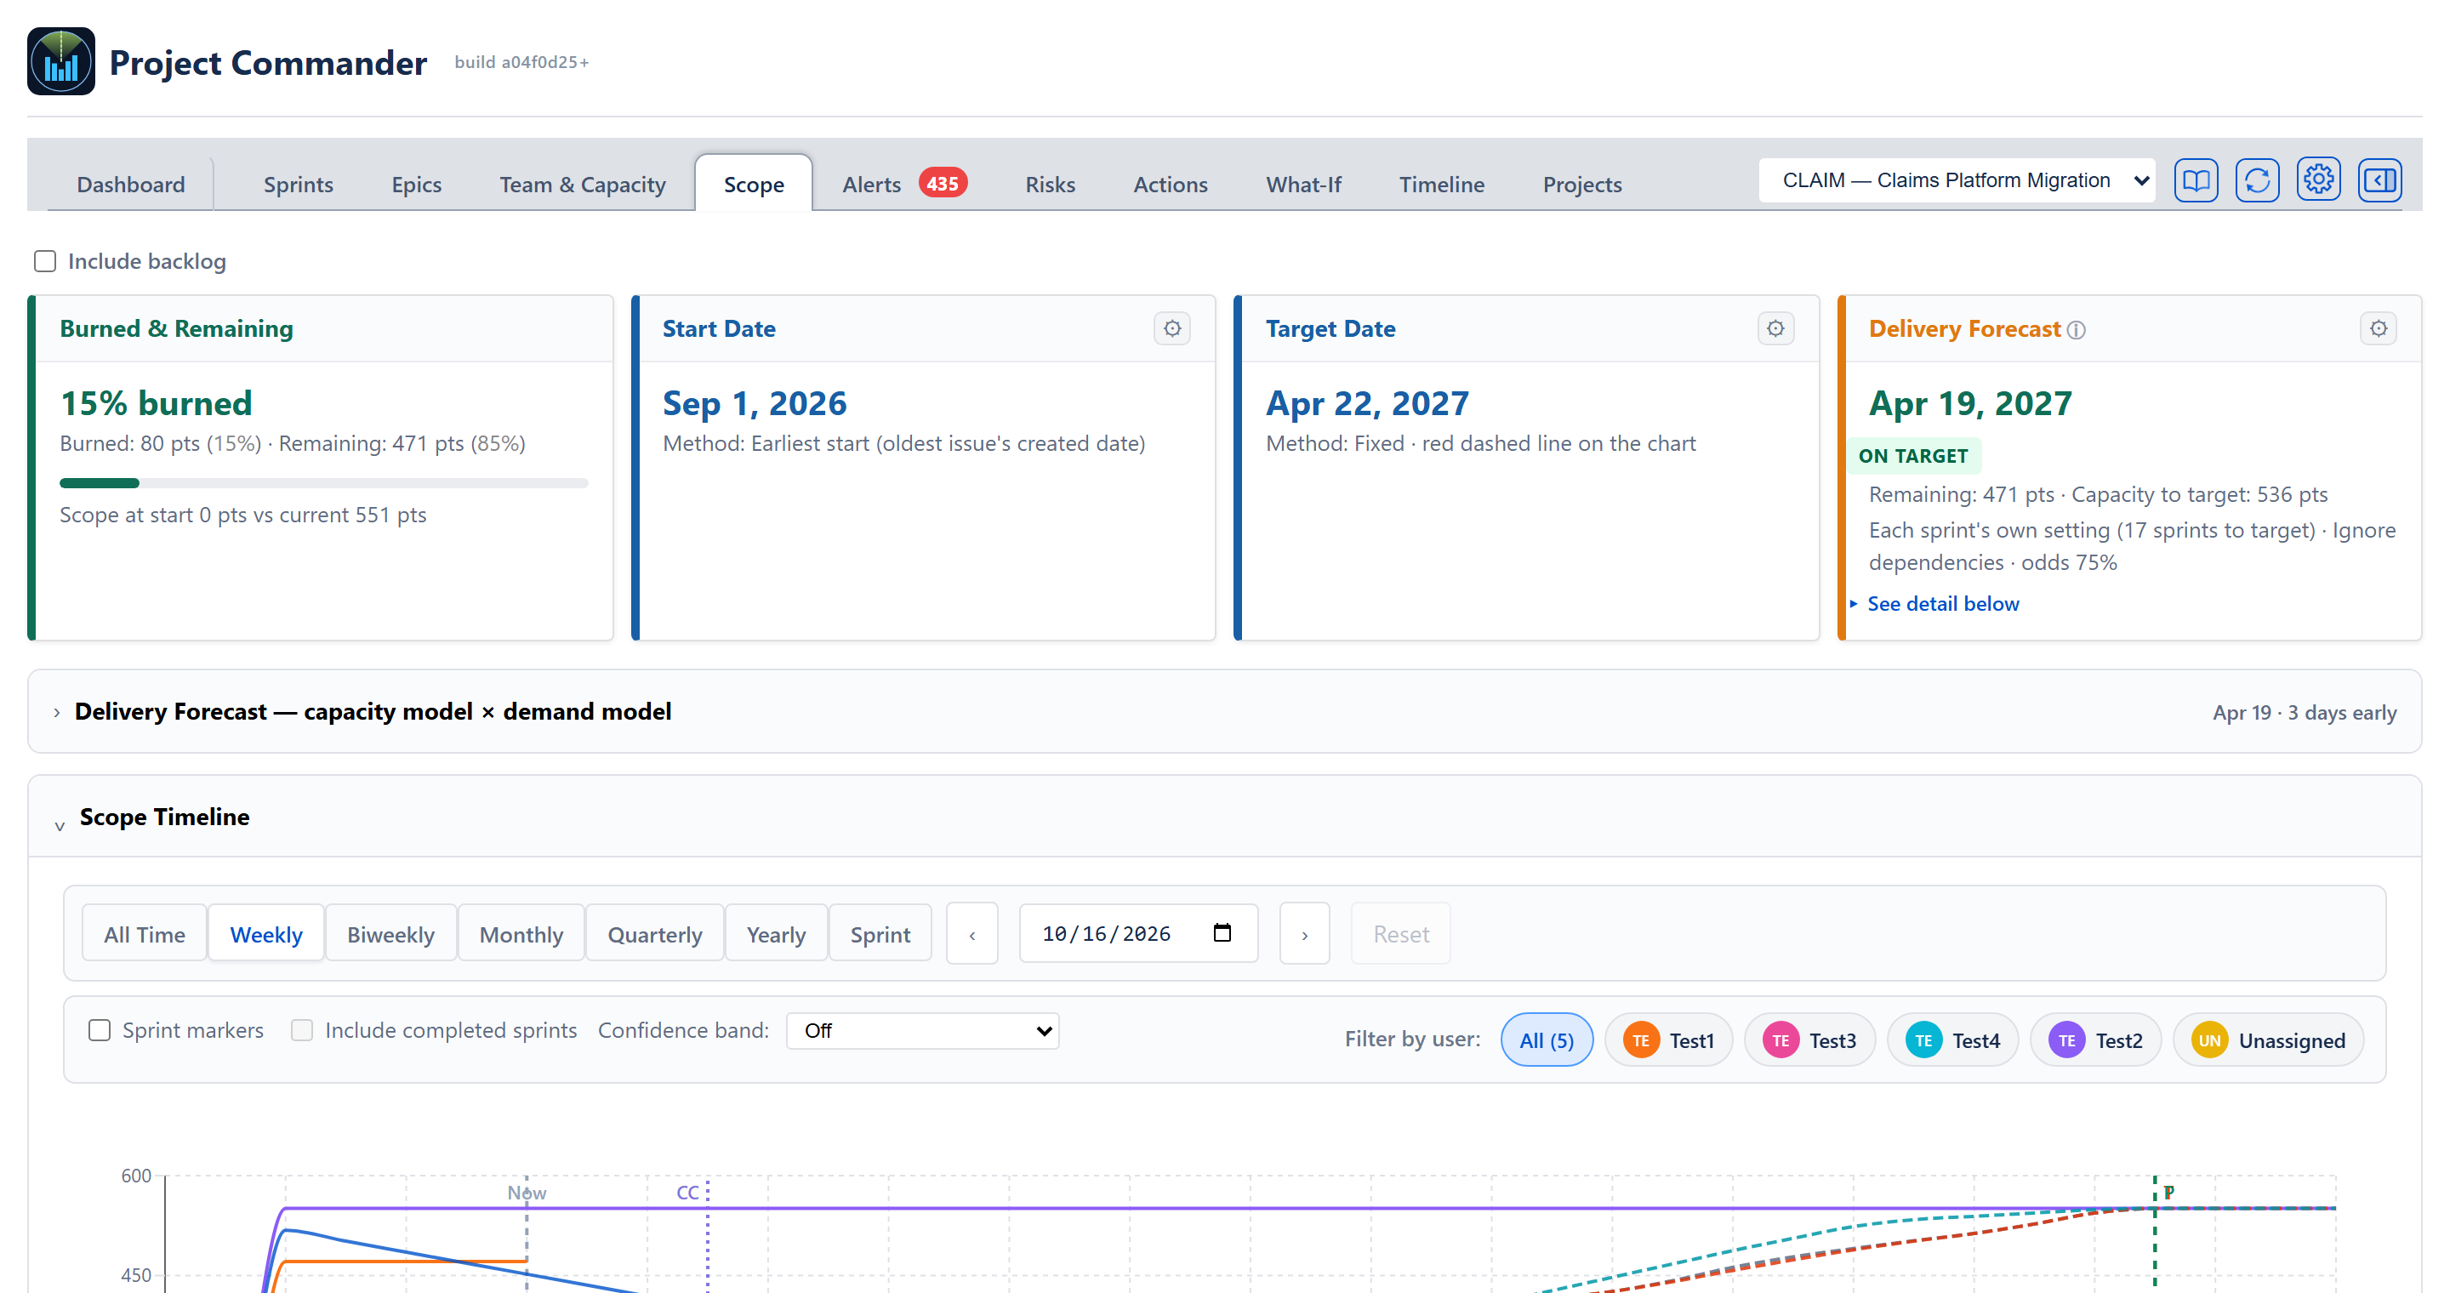Click the Project Commander logo icon
The image size is (2450, 1293).
[x=61, y=62]
